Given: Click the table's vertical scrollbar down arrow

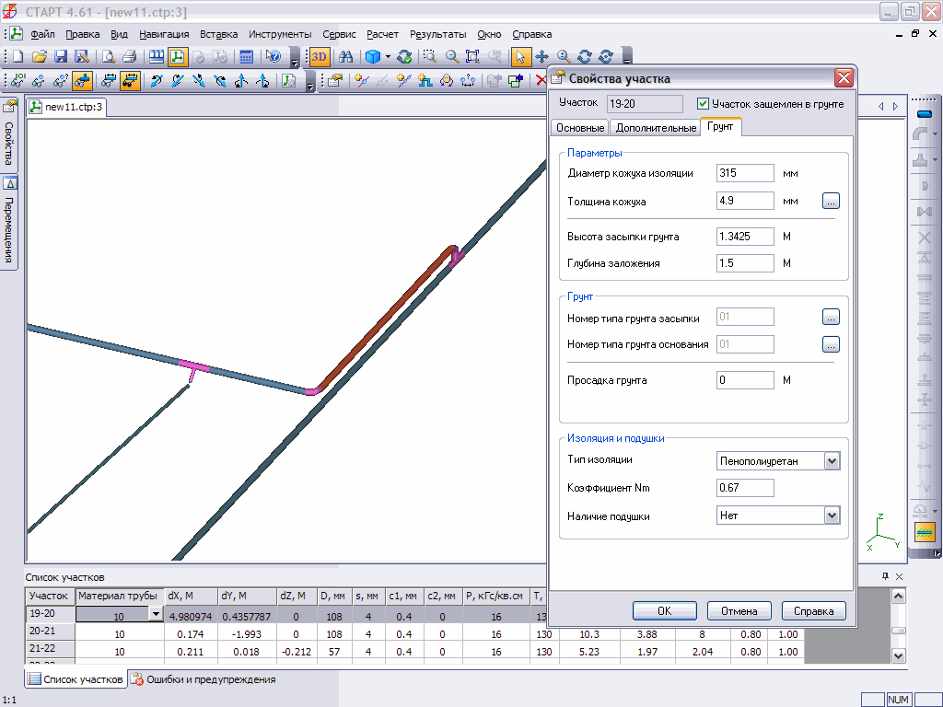Looking at the screenshot, I should (899, 655).
